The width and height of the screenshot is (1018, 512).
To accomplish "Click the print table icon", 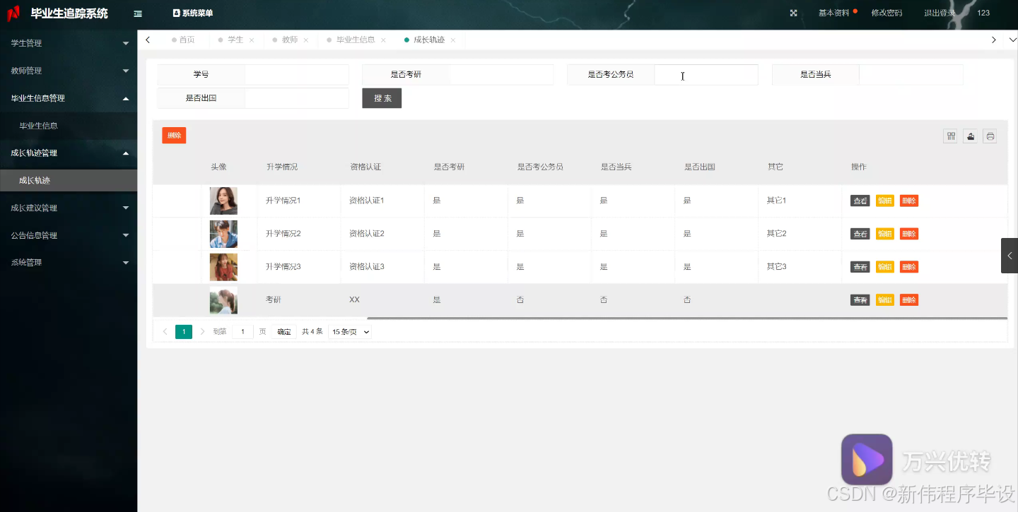I will [990, 136].
